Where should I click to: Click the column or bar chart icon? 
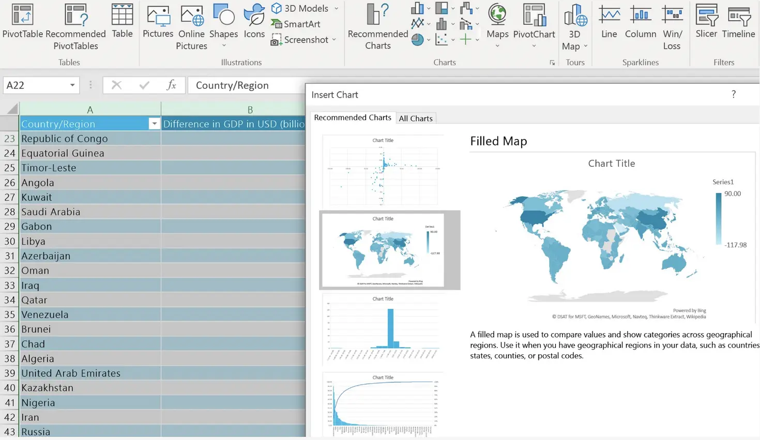(417, 8)
